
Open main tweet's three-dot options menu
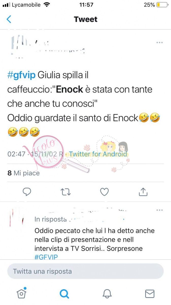[x=160, y=42]
